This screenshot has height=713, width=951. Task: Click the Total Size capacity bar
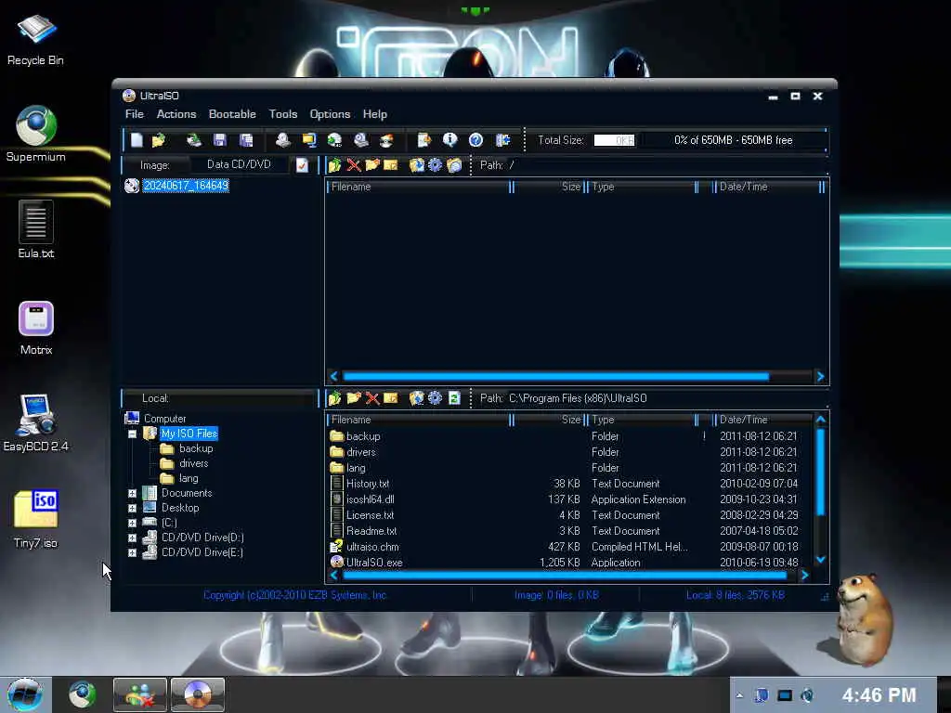coord(615,140)
